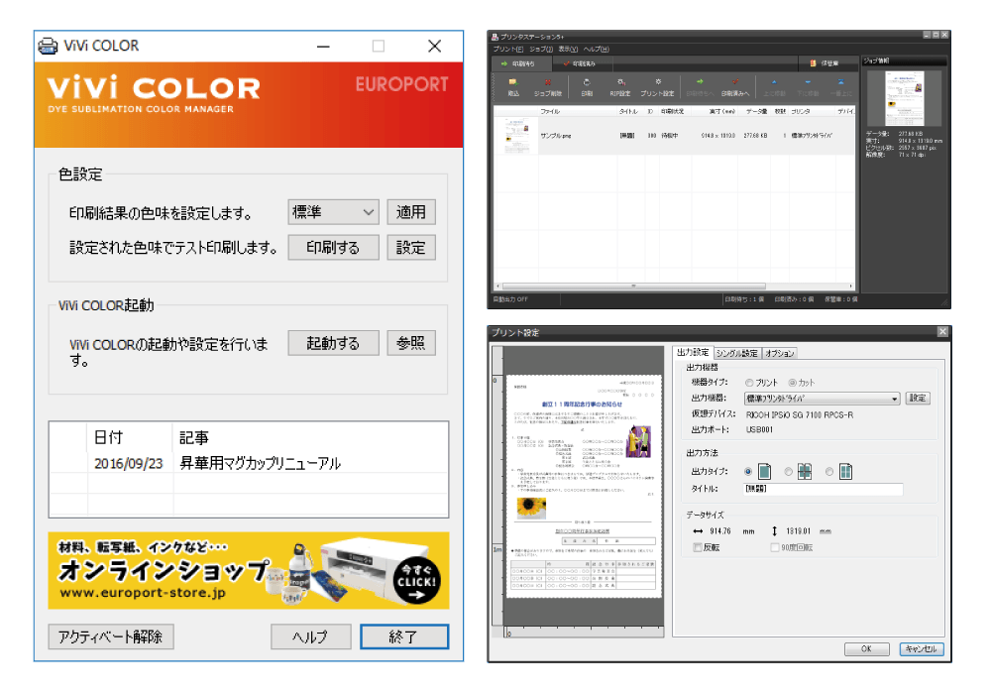Toggle the 90度回転 checkbox
This screenshot has width=991, height=694.
pyautogui.click(x=775, y=547)
